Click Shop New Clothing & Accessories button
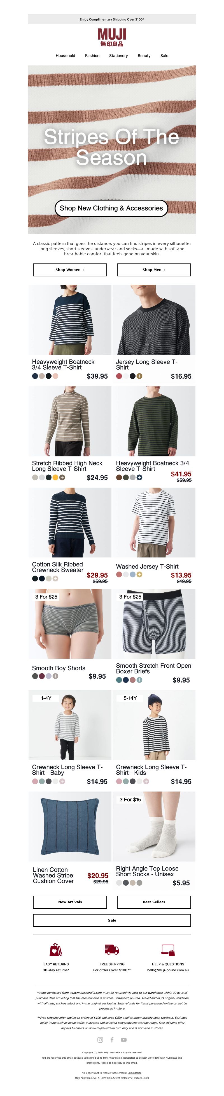Screen dimensions: 224x1096 (111, 208)
